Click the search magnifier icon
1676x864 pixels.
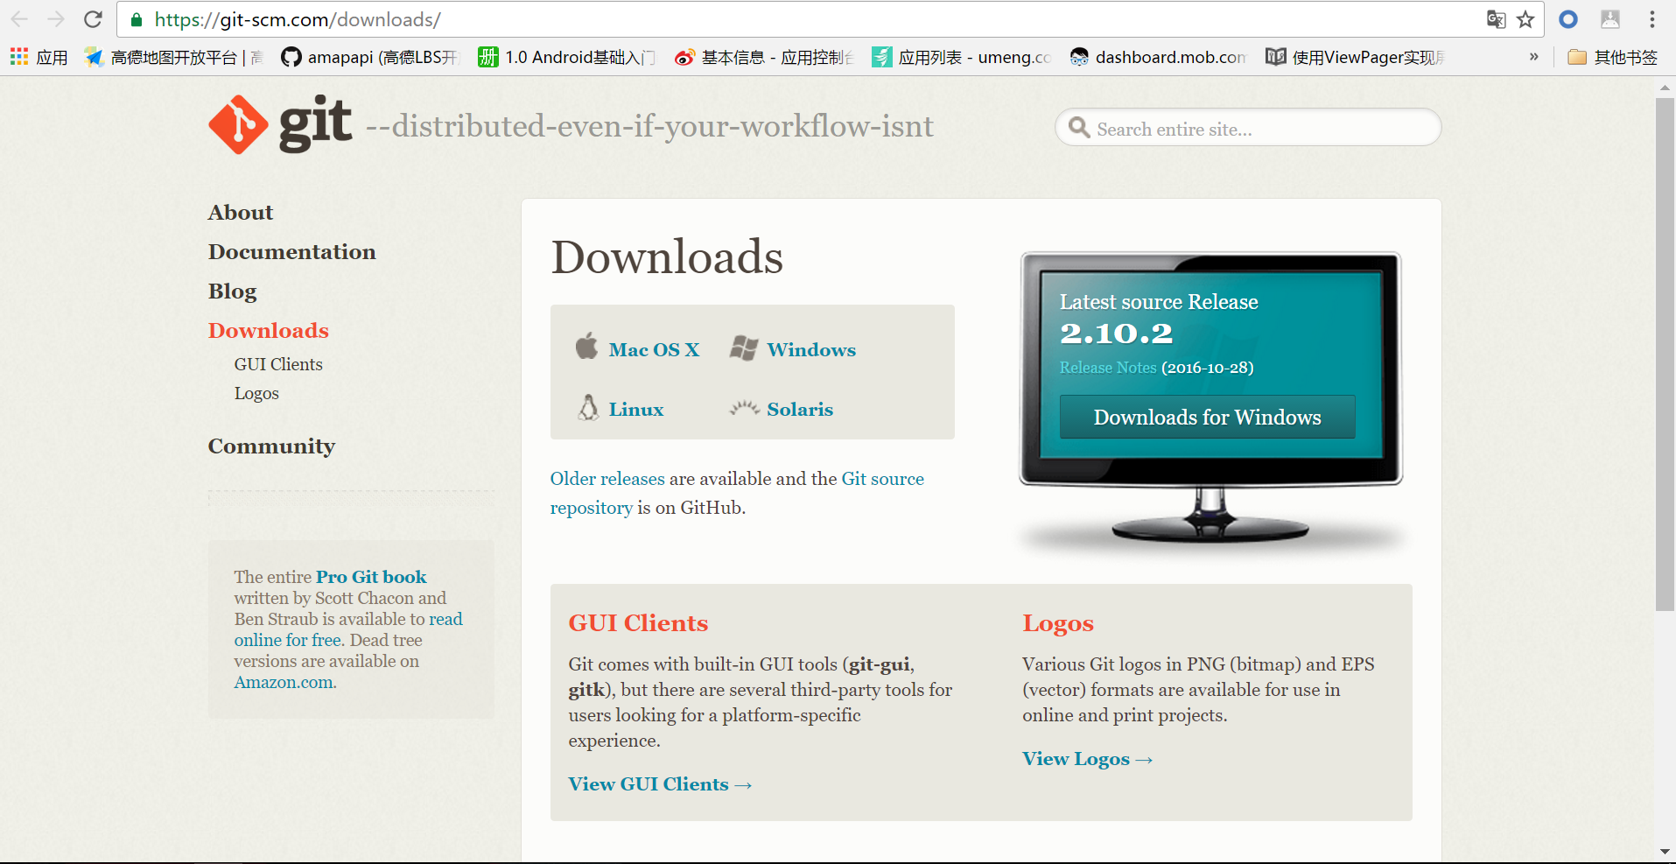tap(1080, 128)
